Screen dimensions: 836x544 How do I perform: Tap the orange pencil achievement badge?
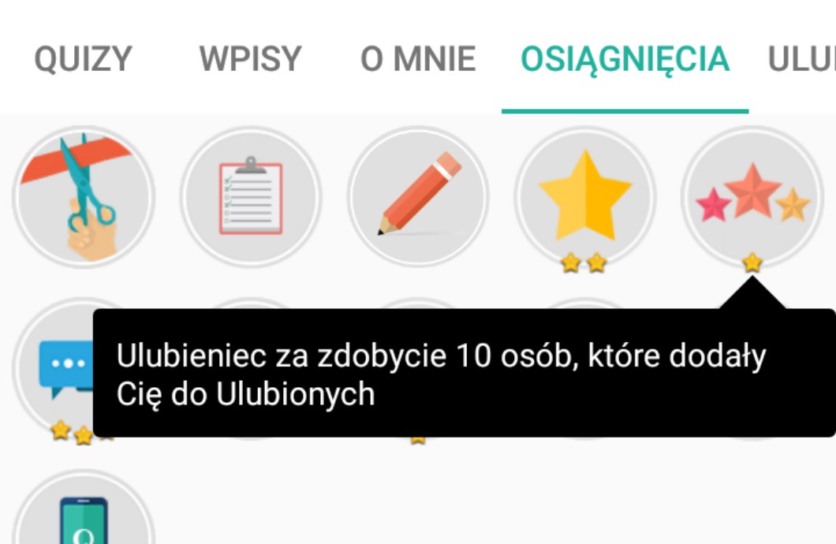coord(418,196)
